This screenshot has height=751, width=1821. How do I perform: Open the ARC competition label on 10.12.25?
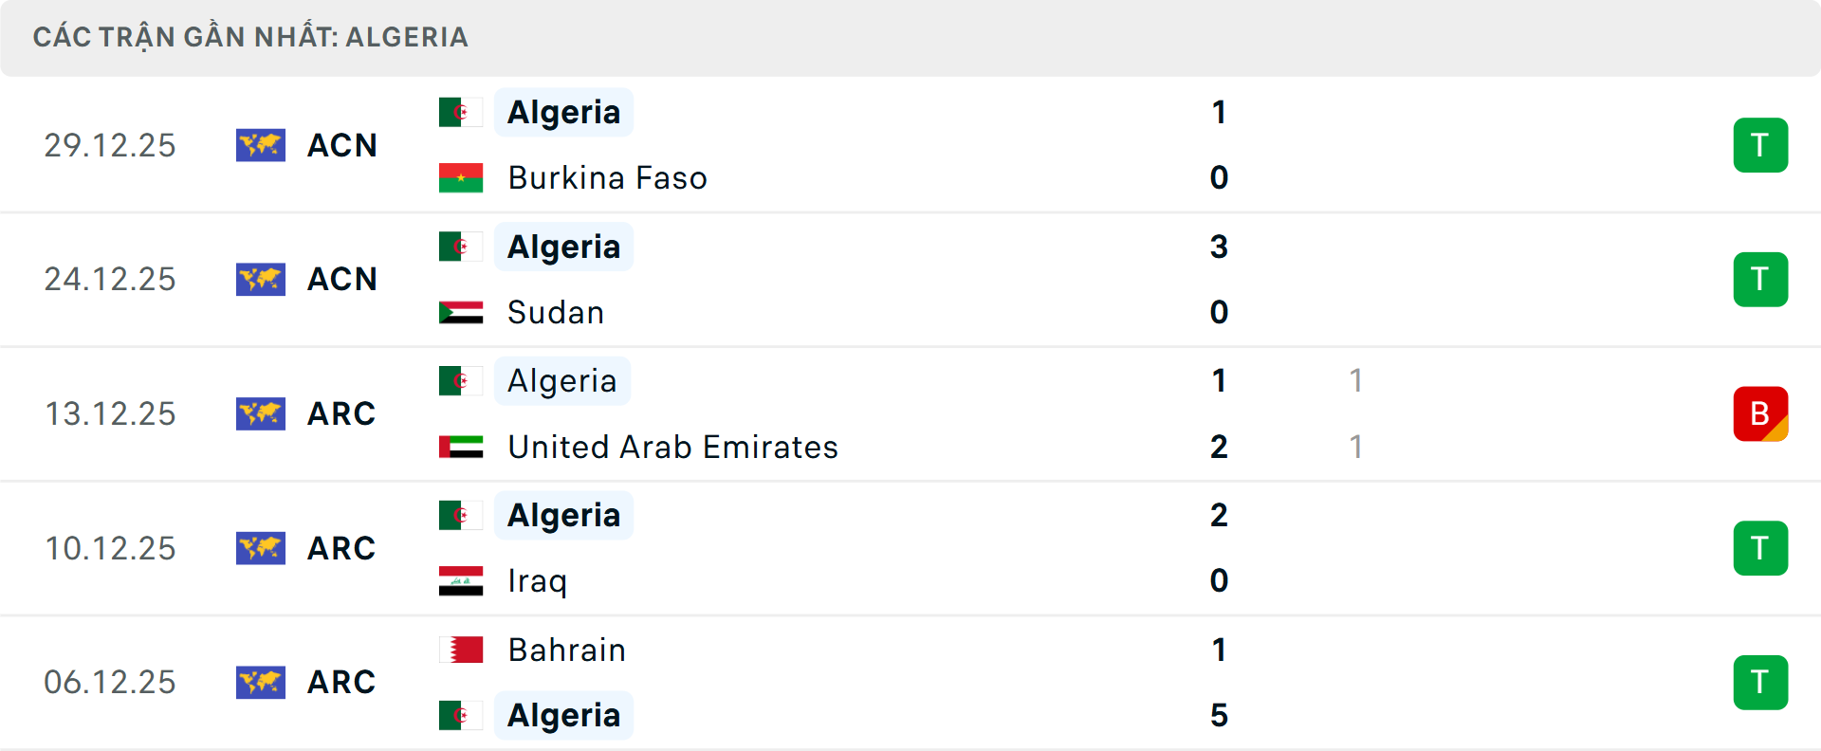(x=341, y=548)
